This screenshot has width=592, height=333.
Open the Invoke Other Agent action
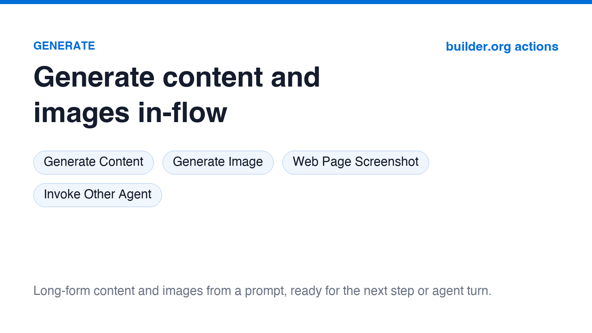coord(98,195)
